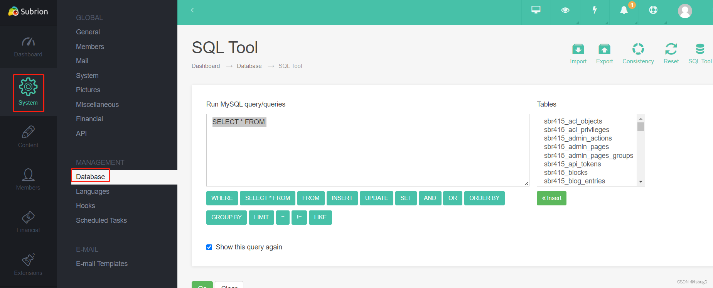Open Financial settings menu item
Image resolution: width=713 pixels, height=288 pixels.
89,119
